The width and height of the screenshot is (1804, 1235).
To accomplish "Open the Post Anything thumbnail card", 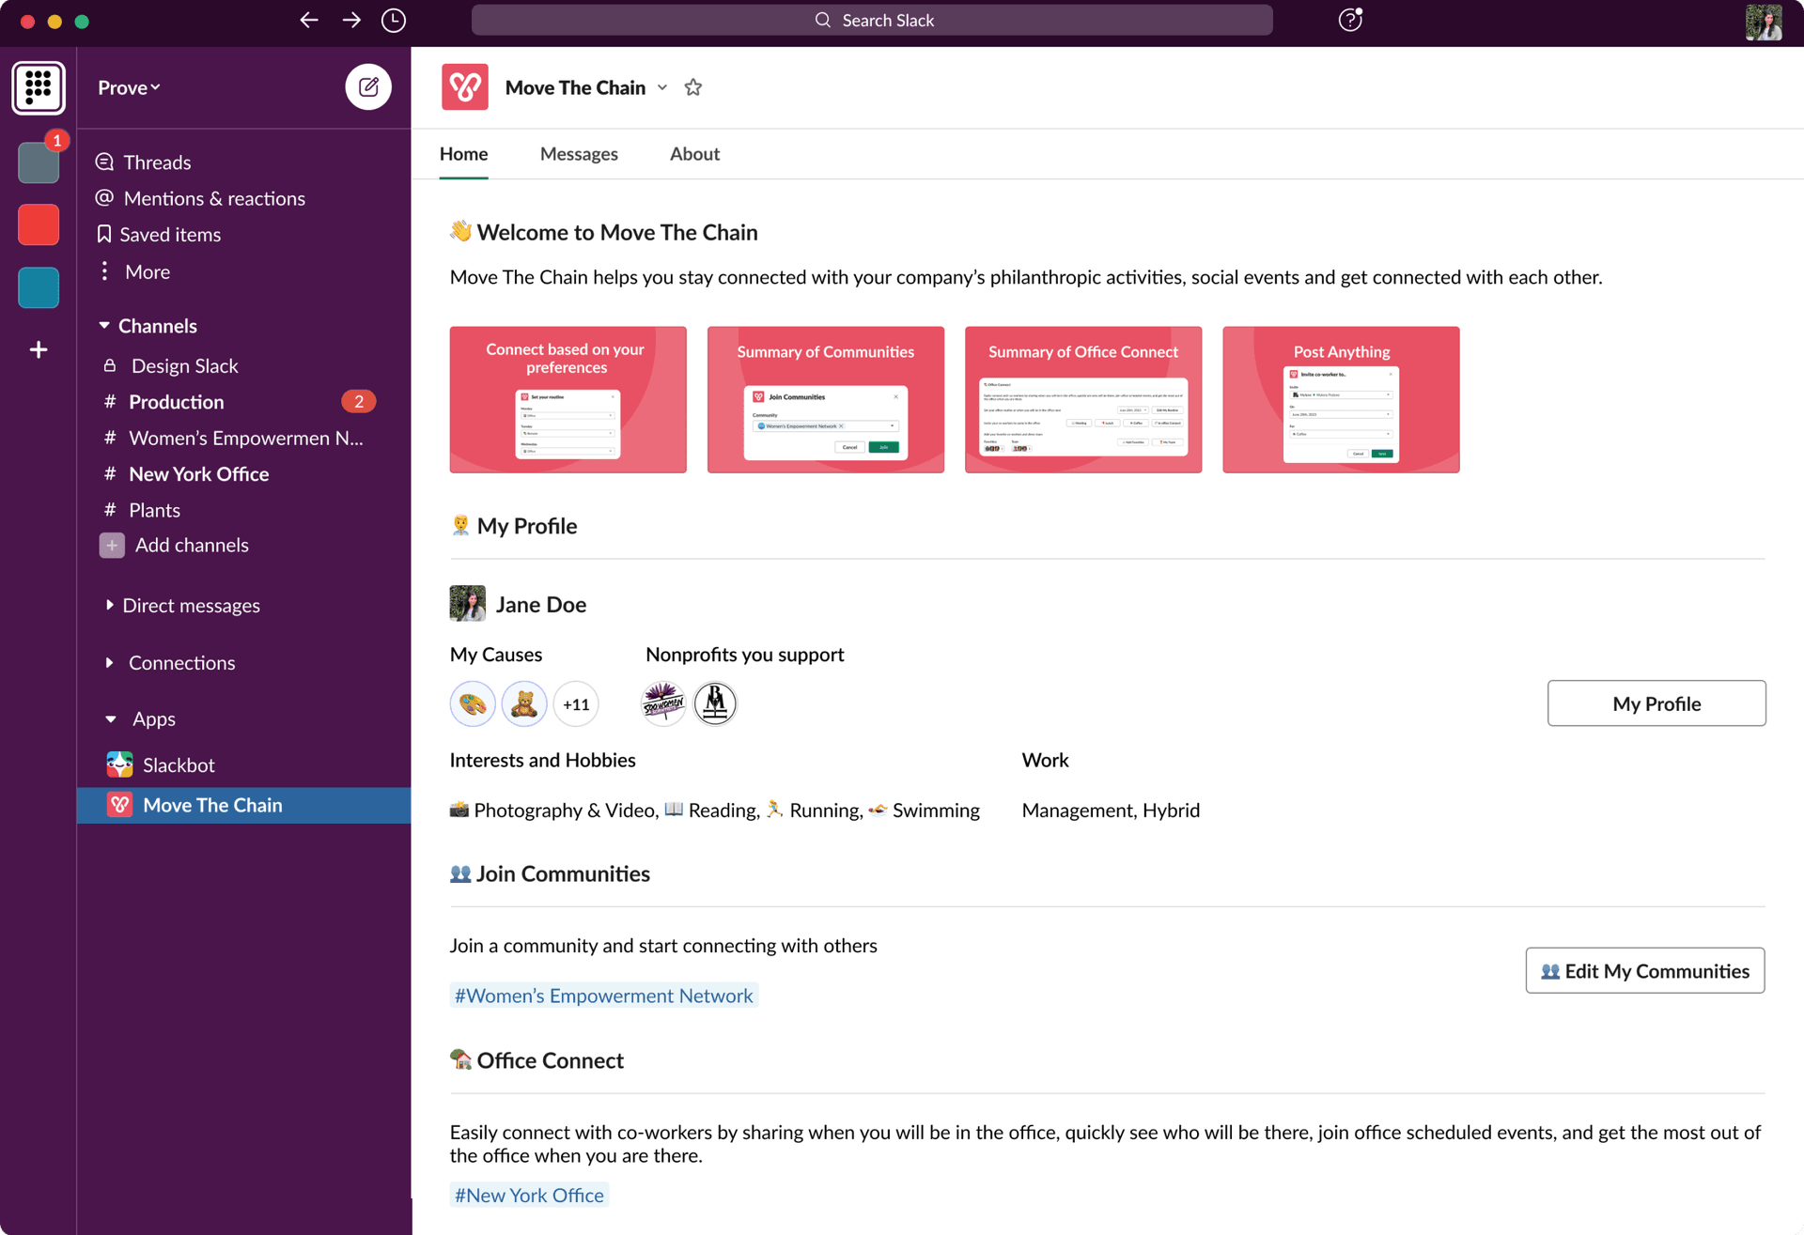I will (1341, 400).
